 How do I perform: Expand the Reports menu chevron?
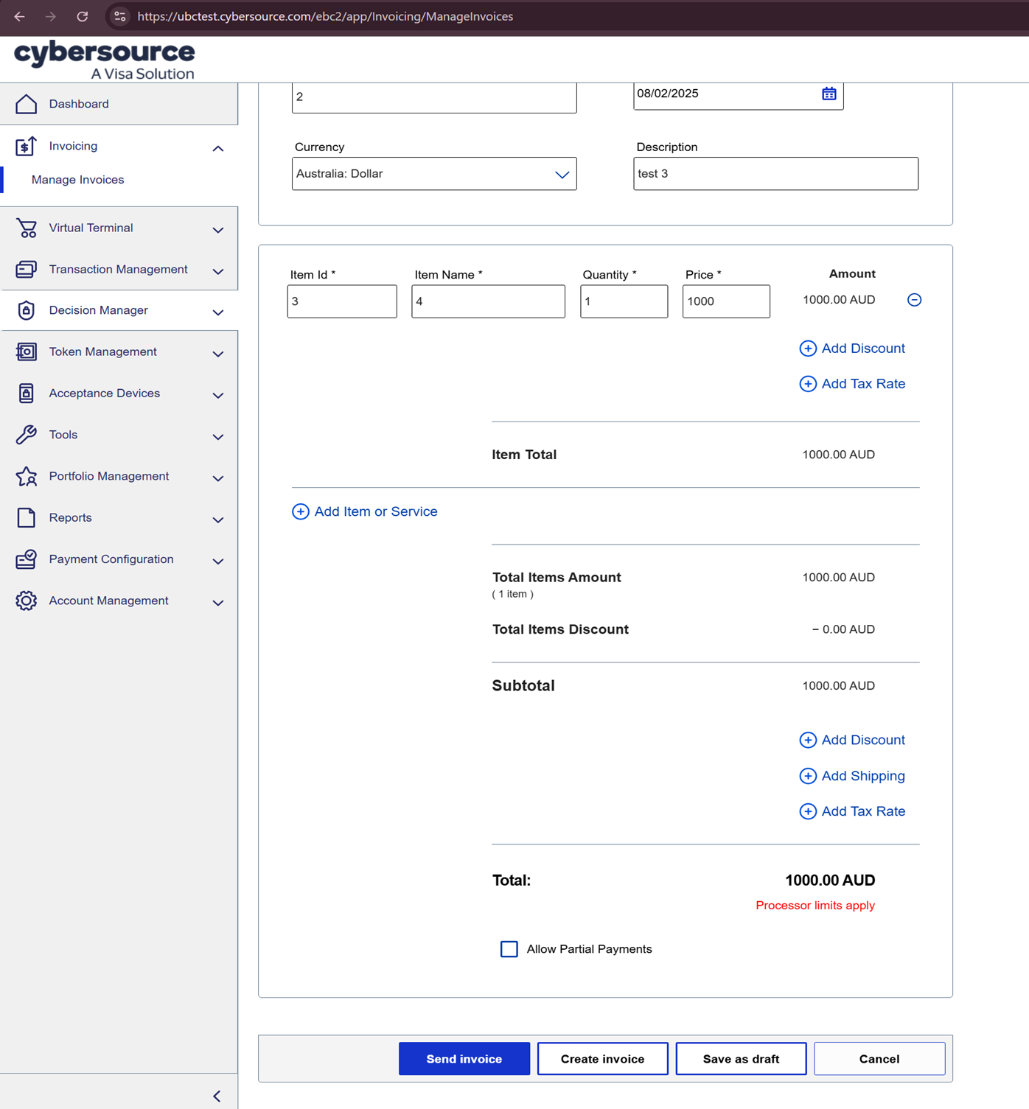pyautogui.click(x=217, y=519)
